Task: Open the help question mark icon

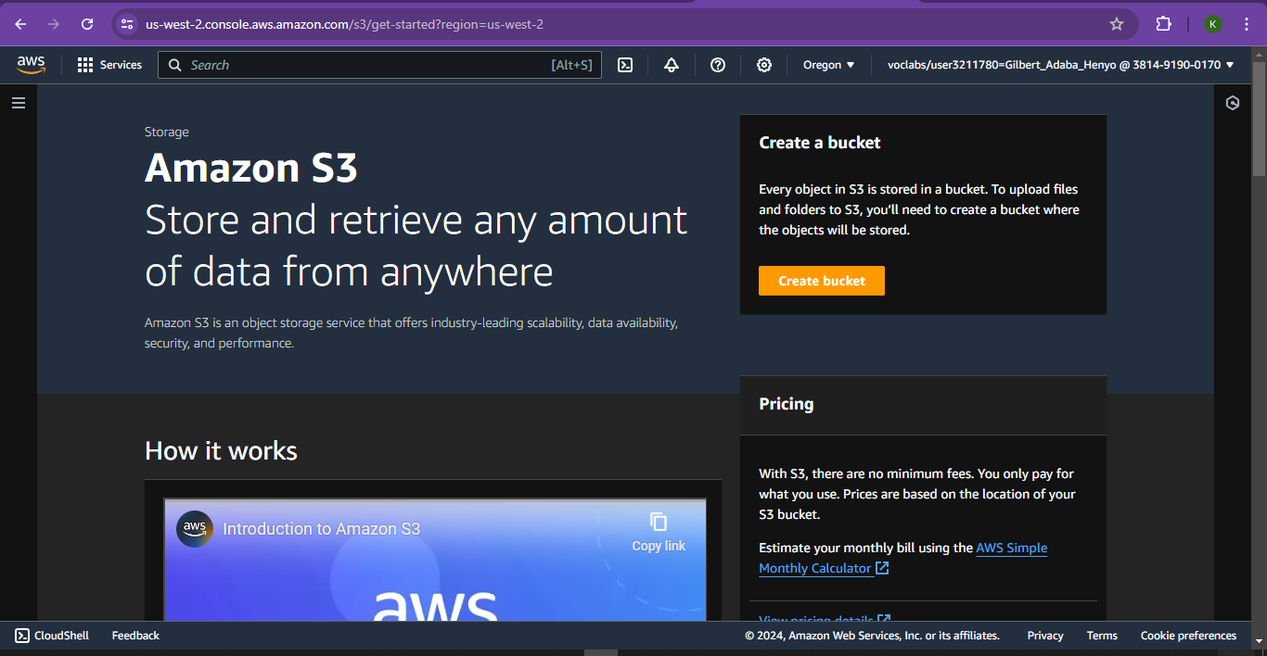Action: click(717, 65)
